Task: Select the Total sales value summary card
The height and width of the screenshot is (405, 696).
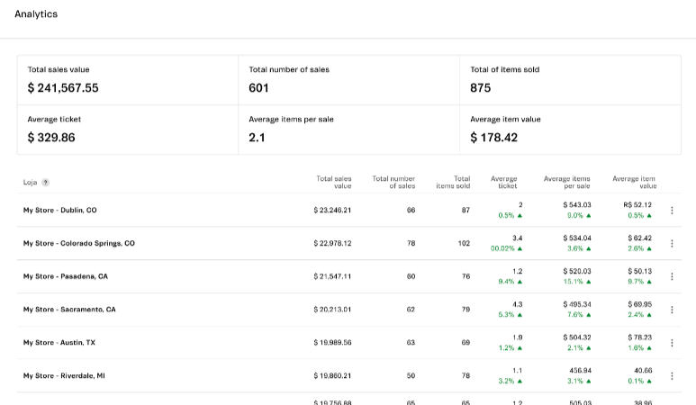Action: pyautogui.click(x=127, y=79)
